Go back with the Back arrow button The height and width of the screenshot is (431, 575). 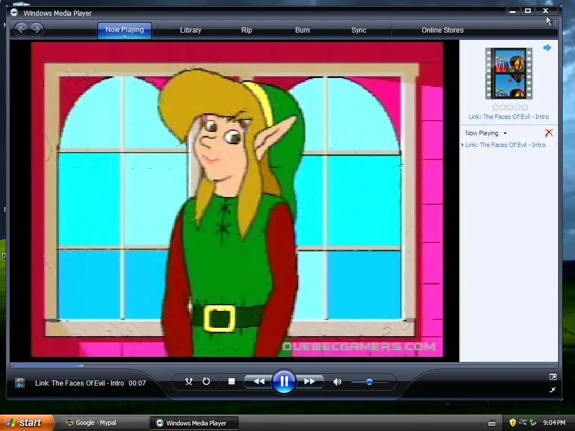click(x=21, y=29)
